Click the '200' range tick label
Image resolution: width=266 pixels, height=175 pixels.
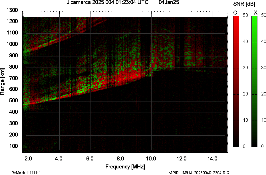[14, 135]
